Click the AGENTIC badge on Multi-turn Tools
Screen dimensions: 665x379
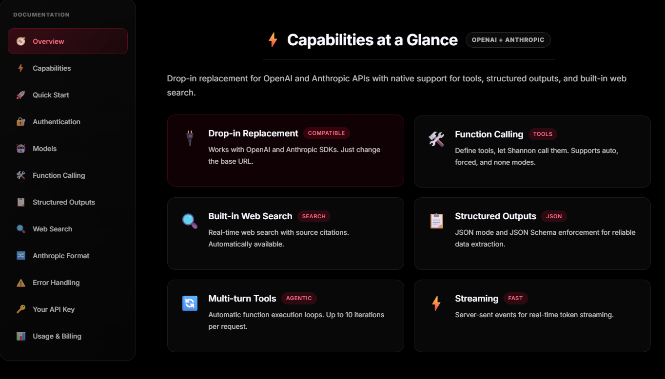tap(299, 298)
